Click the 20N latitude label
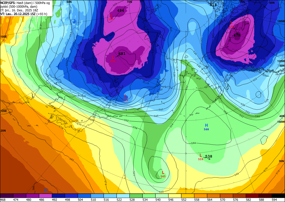This screenshot has height=202, width=285. pyautogui.click(x=3, y=130)
